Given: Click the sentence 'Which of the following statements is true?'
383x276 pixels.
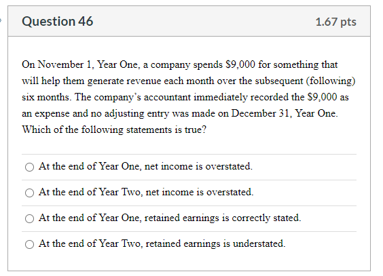Looking at the screenshot, I should (114, 130).
